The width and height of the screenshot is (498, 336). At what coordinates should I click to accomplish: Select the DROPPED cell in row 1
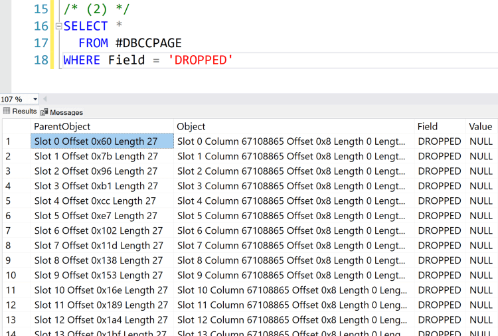440,141
